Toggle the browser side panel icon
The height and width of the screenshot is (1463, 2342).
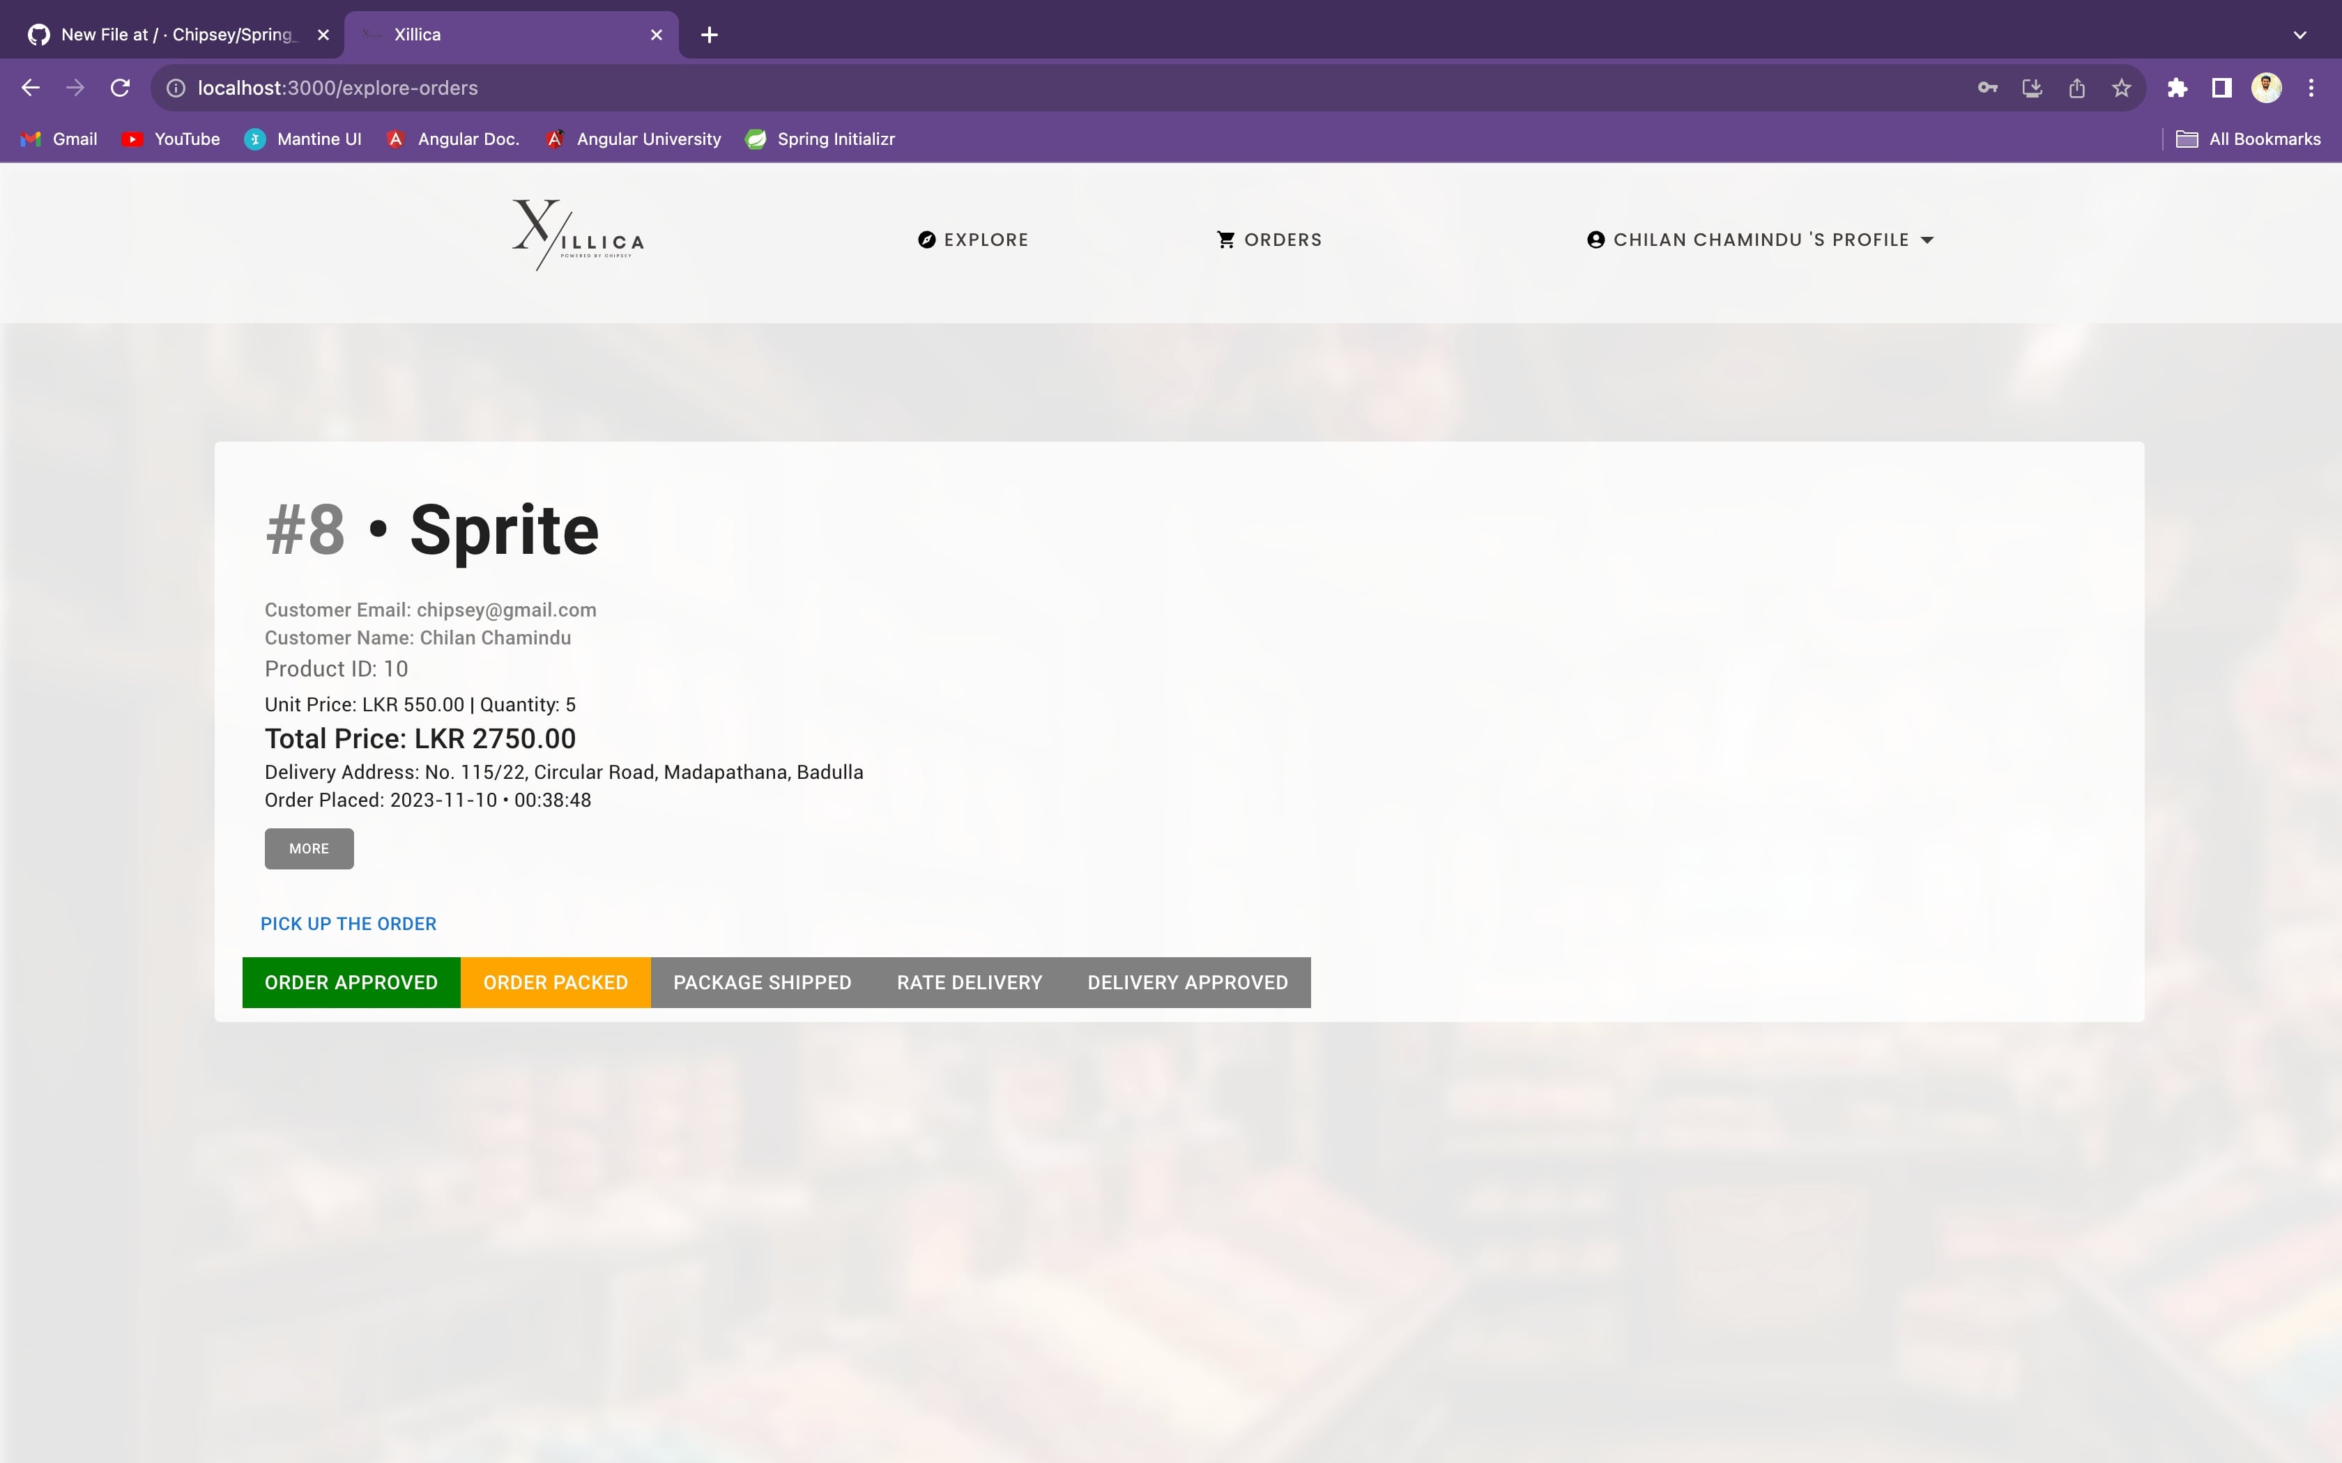point(2221,88)
